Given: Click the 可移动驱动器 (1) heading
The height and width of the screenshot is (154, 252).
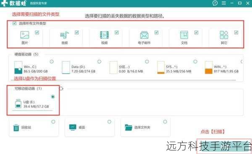Looking at the screenshot, I should click(28, 88).
